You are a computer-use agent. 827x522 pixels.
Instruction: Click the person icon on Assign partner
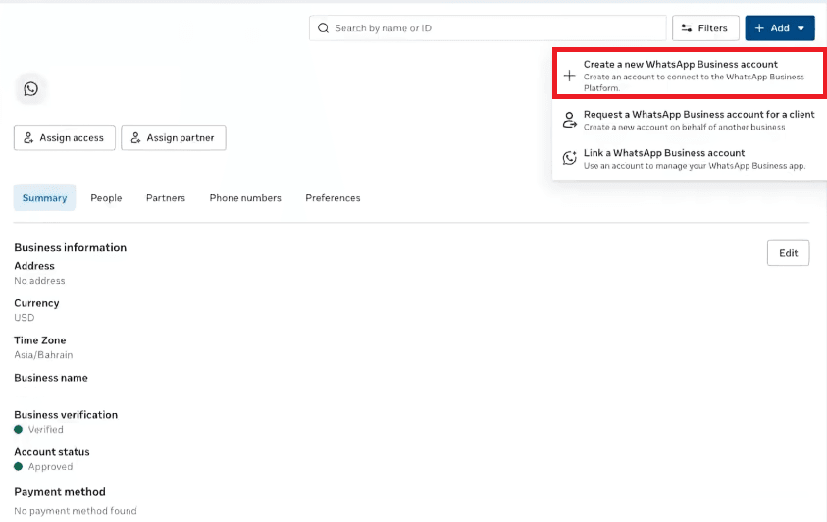coord(135,137)
